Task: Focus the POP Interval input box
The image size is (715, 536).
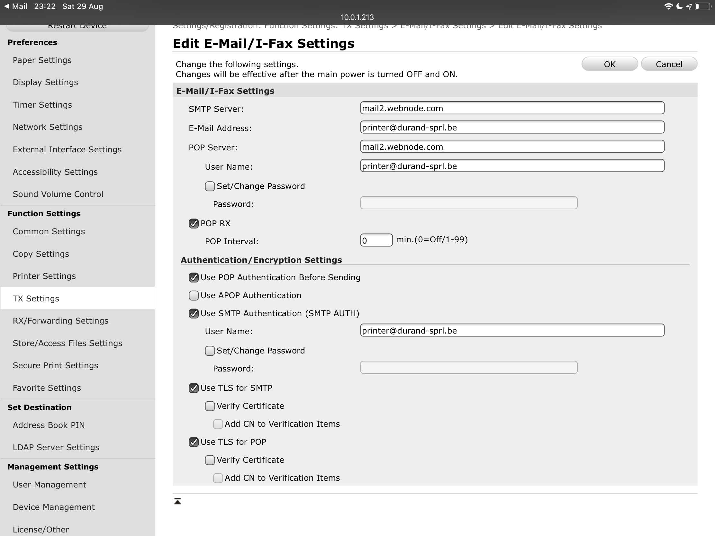Action: click(376, 240)
